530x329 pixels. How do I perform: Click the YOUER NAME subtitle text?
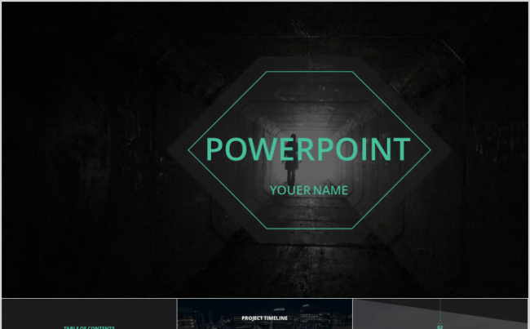click(x=309, y=190)
